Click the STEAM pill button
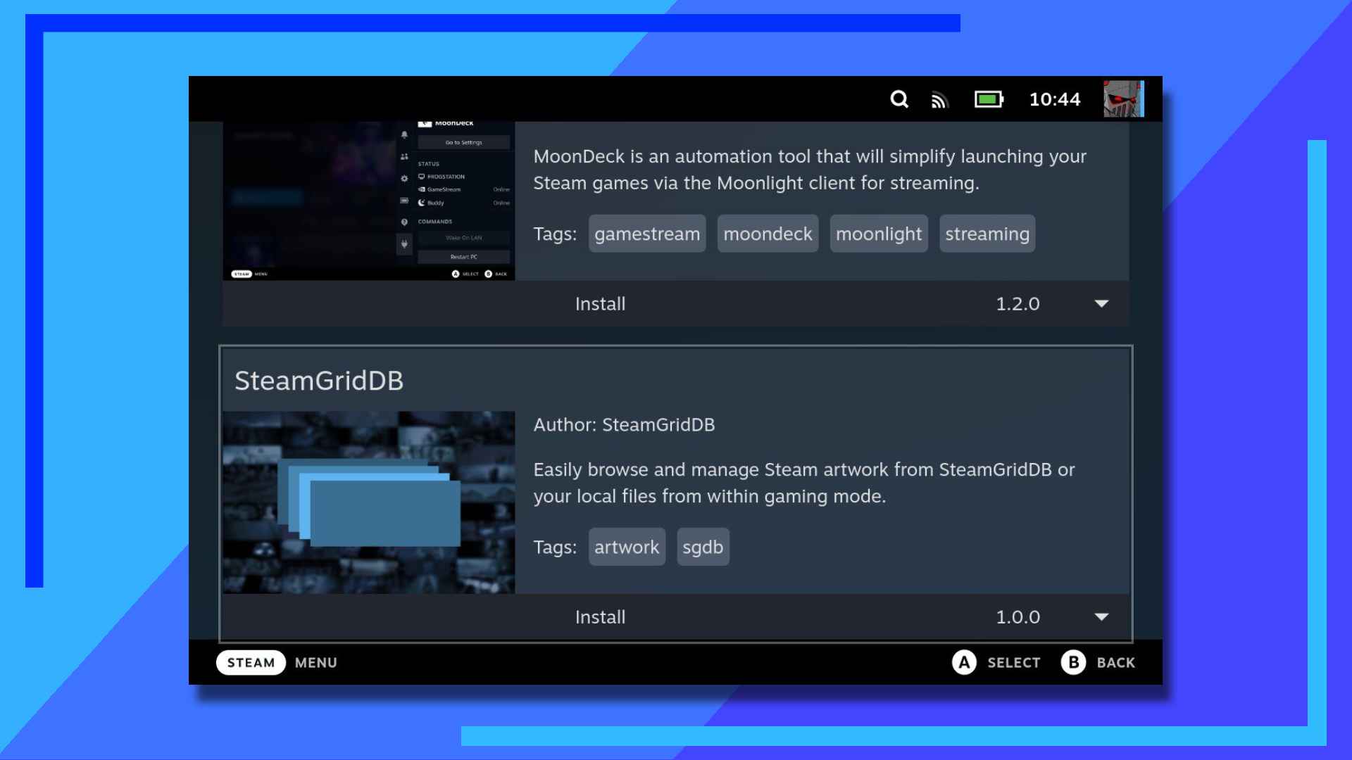 pos(251,662)
